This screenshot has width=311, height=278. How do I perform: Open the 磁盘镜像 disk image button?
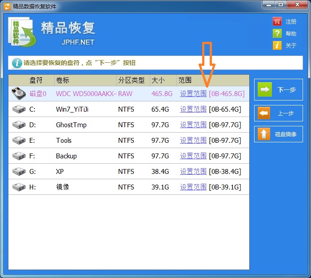coord(278,134)
